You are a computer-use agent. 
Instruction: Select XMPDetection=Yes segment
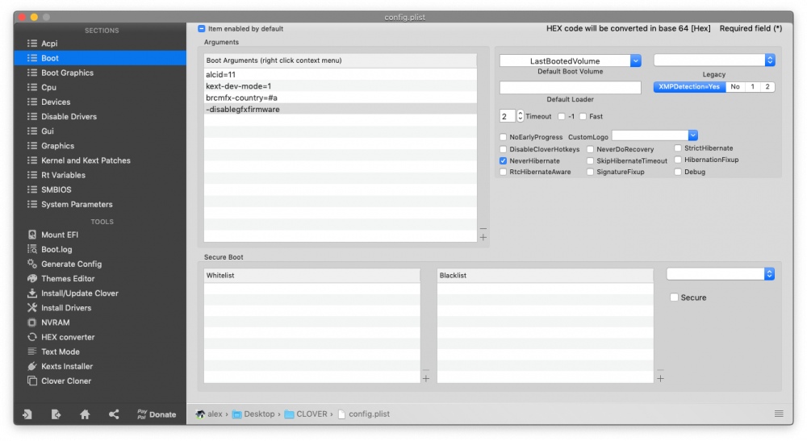pyautogui.click(x=690, y=87)
